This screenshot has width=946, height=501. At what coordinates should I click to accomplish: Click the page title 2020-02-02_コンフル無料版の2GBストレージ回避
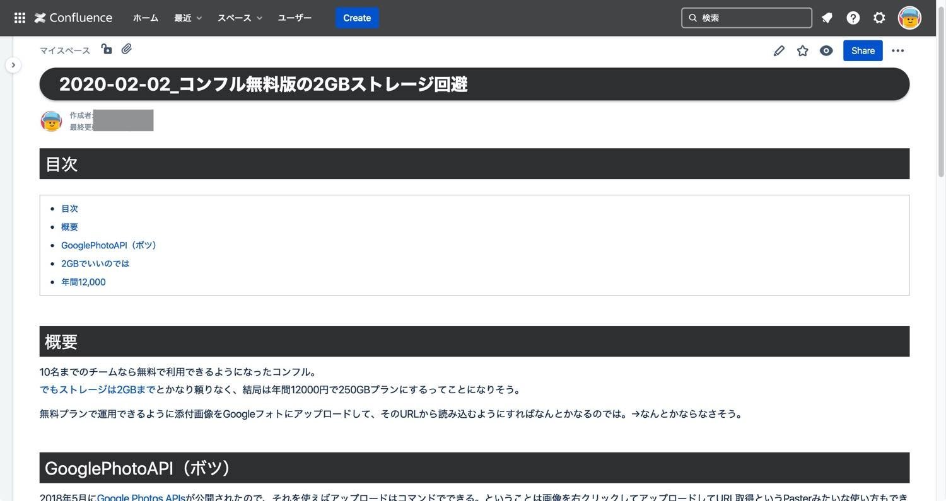point(263,84)
